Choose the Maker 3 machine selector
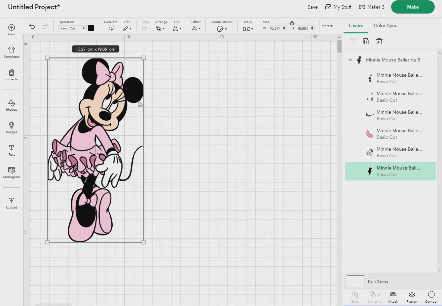 point(372,7)
